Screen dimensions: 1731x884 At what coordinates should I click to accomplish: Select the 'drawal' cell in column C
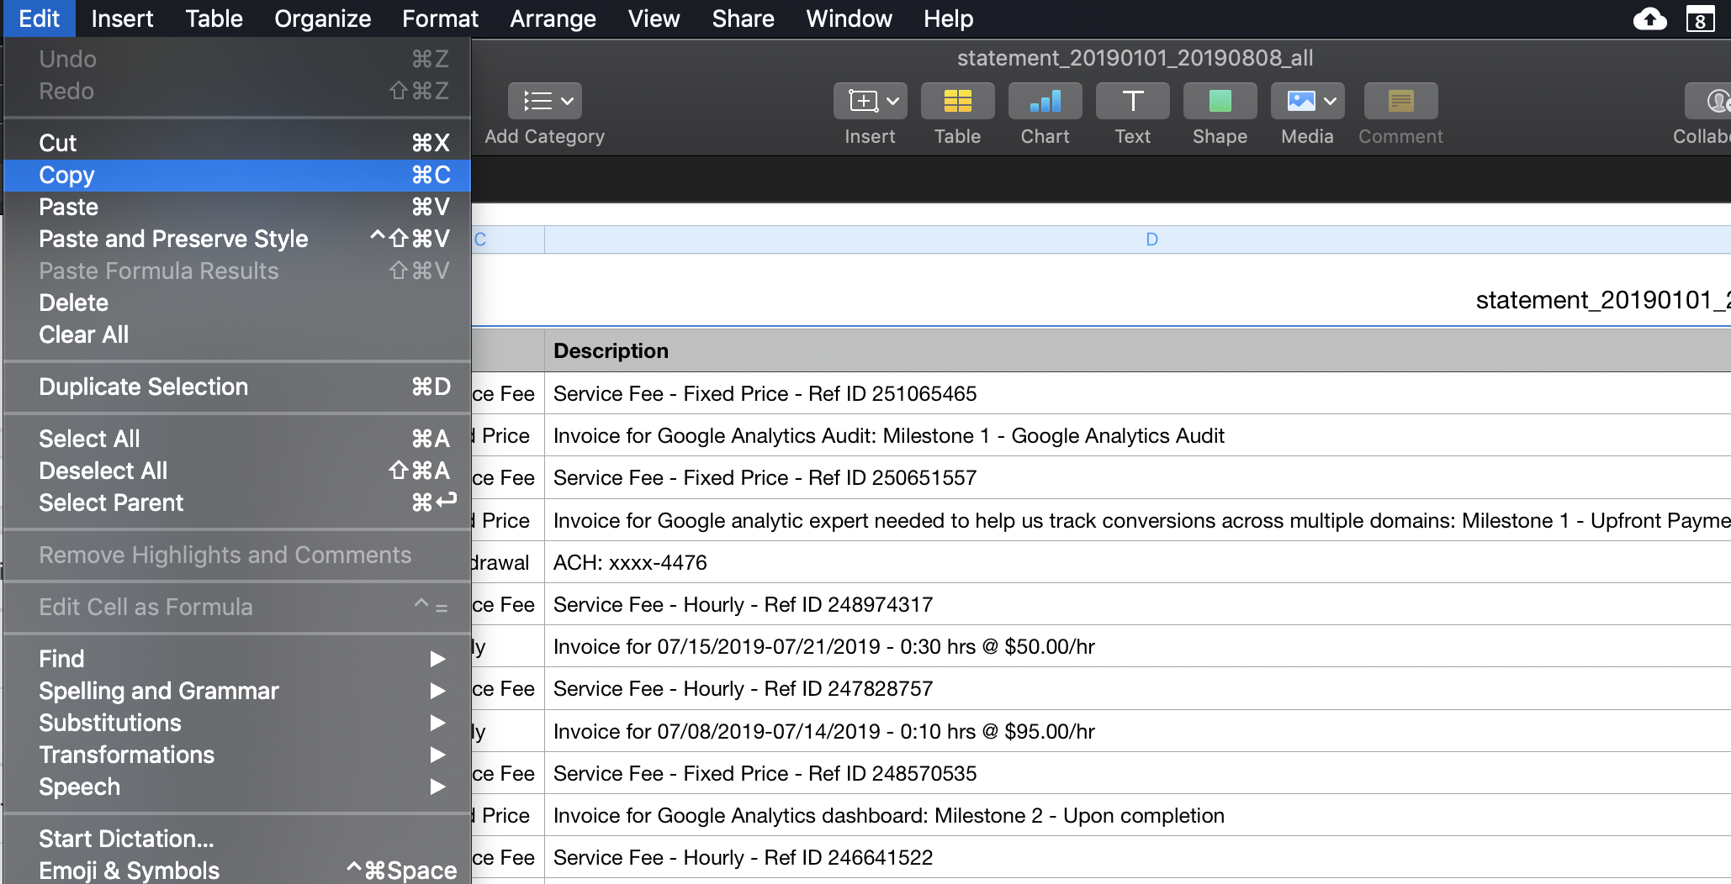pyautogui.click(x=507, y=562)
